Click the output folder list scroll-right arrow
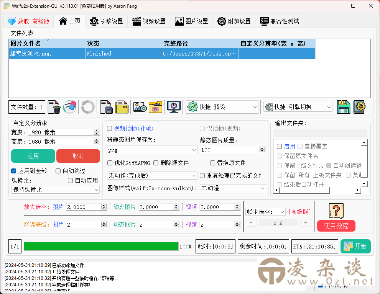 (358, 190)
